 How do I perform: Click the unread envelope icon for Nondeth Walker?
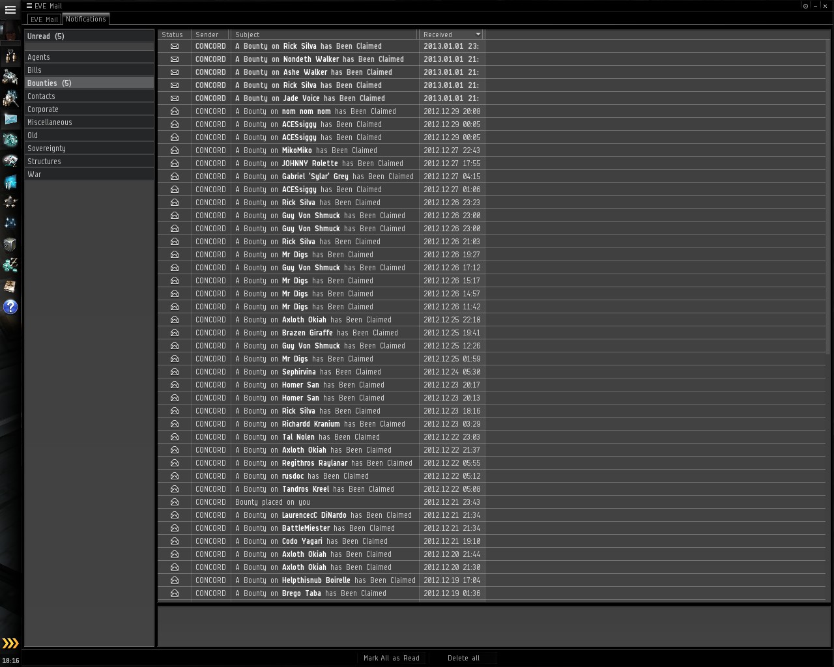[174, 59]
